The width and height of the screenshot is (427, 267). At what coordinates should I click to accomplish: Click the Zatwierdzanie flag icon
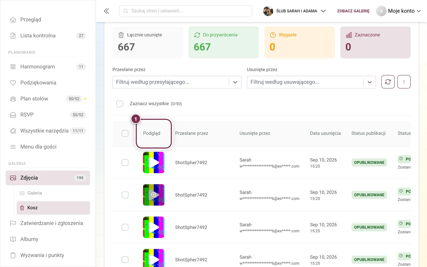coord(13,223)
